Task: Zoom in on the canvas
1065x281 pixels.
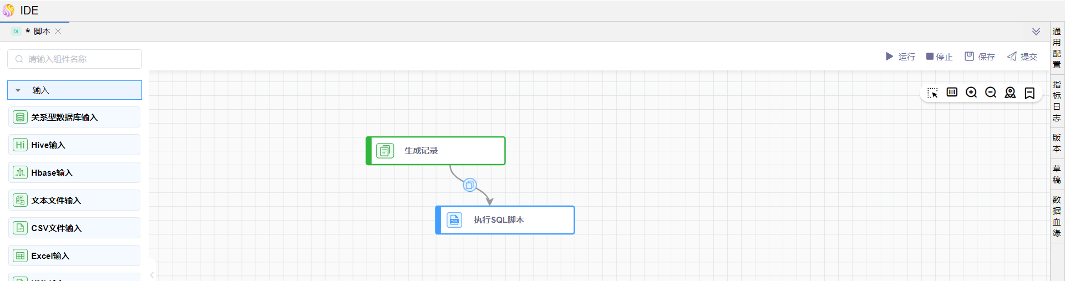Action: point(971,93)
